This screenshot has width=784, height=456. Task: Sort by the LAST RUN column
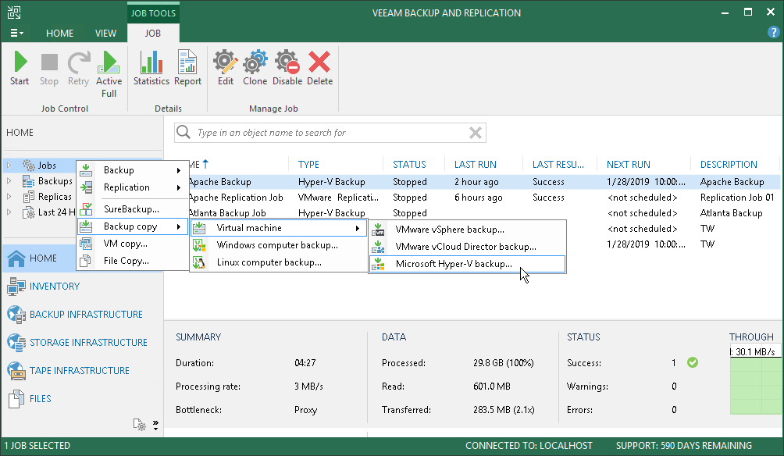coord(475,165)
